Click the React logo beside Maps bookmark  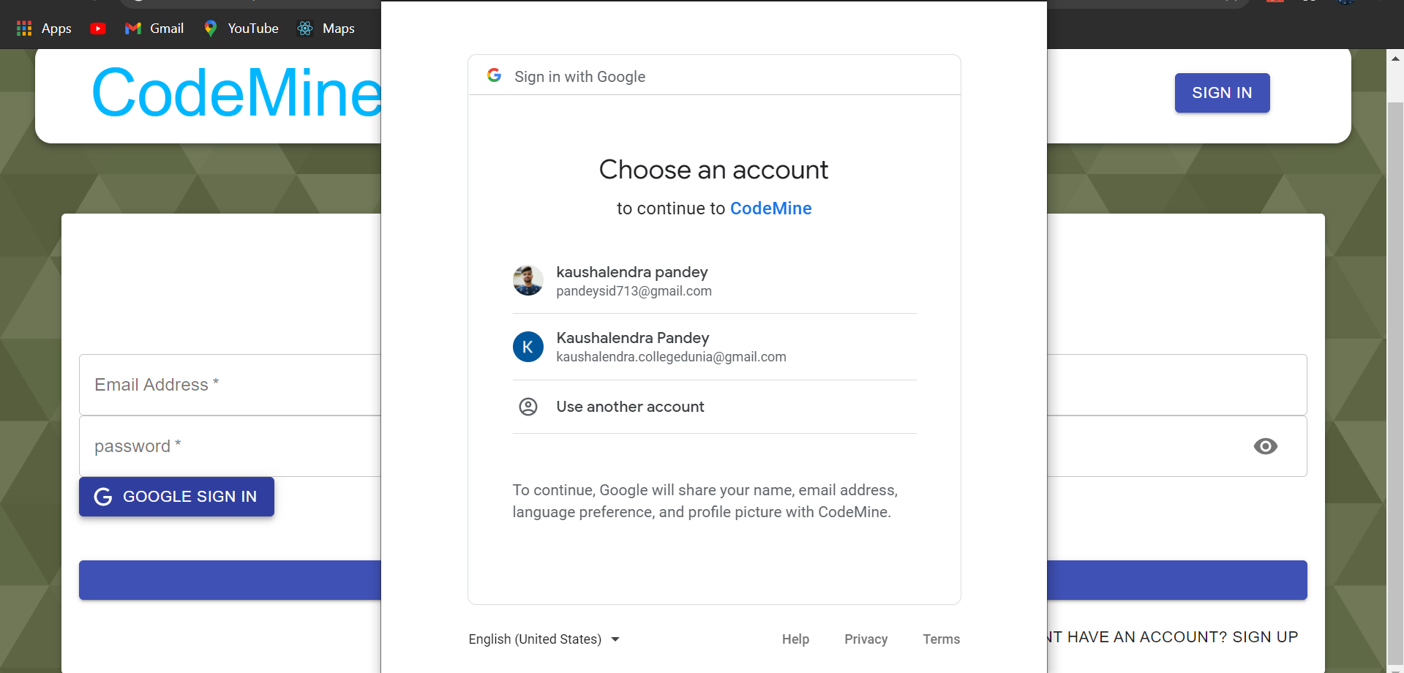pos(305,28)
